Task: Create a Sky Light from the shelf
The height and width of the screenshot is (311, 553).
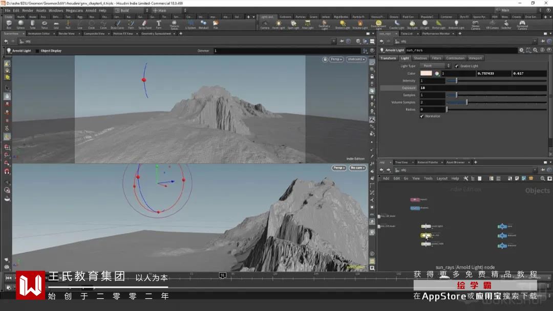Action: [412, 25]
